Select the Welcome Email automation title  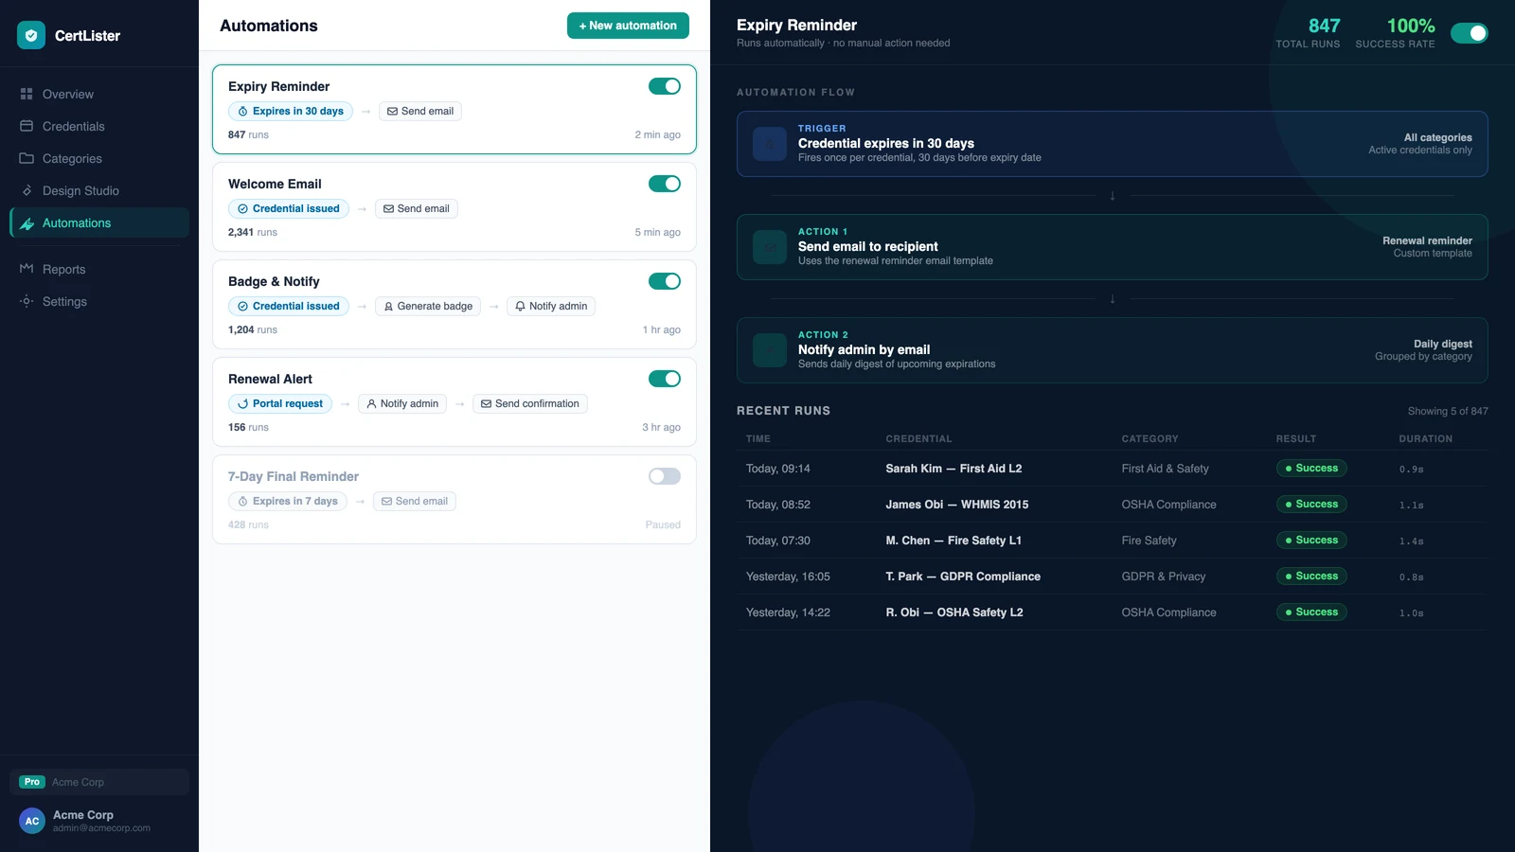275,184
